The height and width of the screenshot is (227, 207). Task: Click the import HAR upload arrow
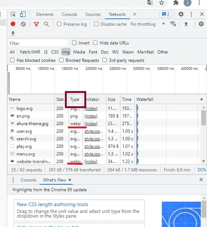(186, 24)
